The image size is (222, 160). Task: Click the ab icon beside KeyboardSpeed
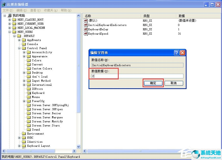[86, 34]
